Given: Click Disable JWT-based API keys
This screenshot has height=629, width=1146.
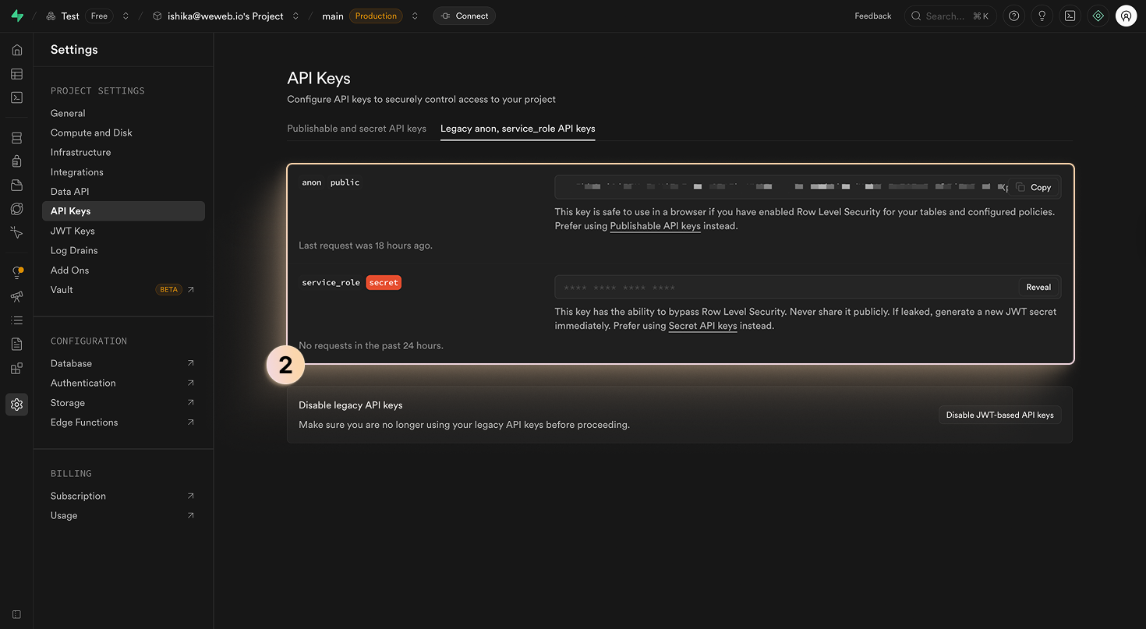Looking at the screenshot, I should tap(1000, 415).
